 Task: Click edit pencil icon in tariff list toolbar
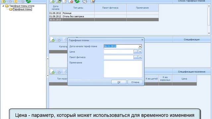(x=65, y=1)
